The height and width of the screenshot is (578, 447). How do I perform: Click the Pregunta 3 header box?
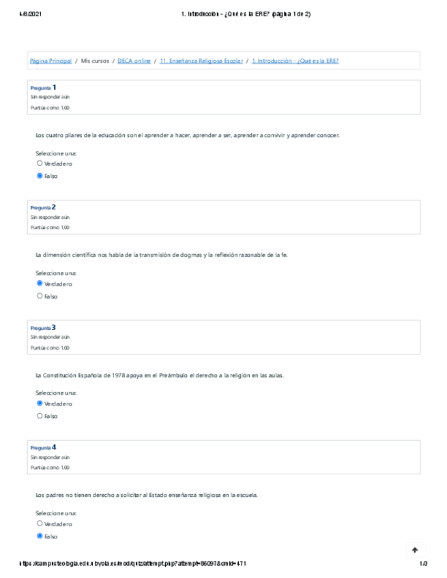tap(224, 337)
